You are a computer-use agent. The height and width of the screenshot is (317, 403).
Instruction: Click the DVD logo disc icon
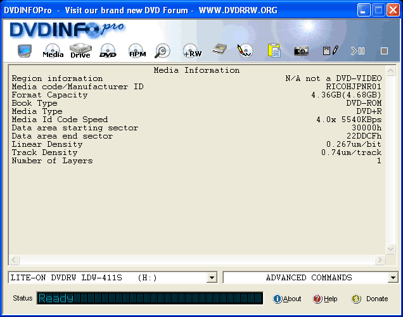click(108, 51)
